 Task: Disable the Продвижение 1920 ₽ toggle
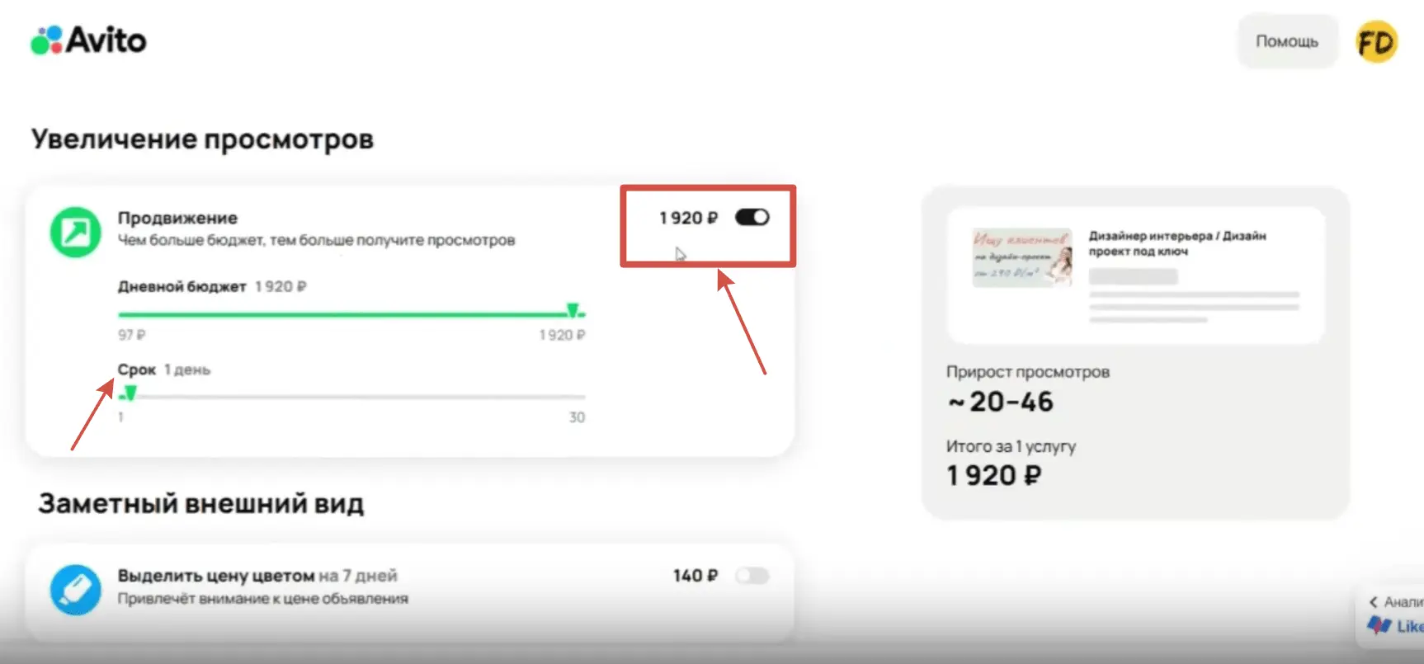click(752, 217)
